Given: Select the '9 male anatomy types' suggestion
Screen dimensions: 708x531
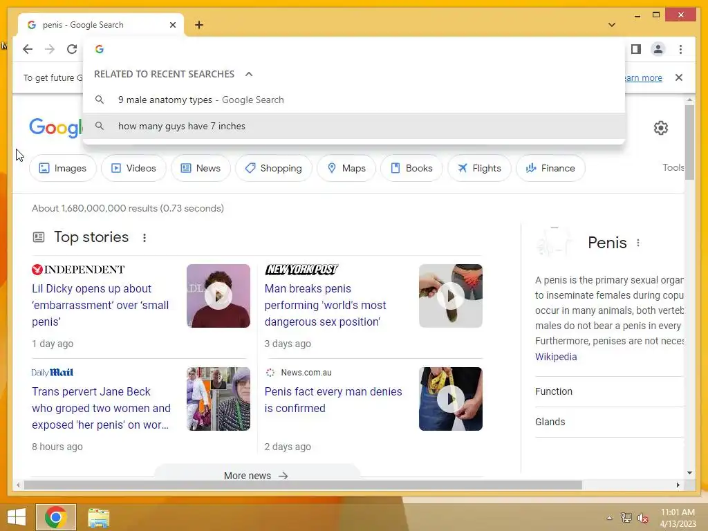Looking at the screenshot, I should [x=354, y=100].
